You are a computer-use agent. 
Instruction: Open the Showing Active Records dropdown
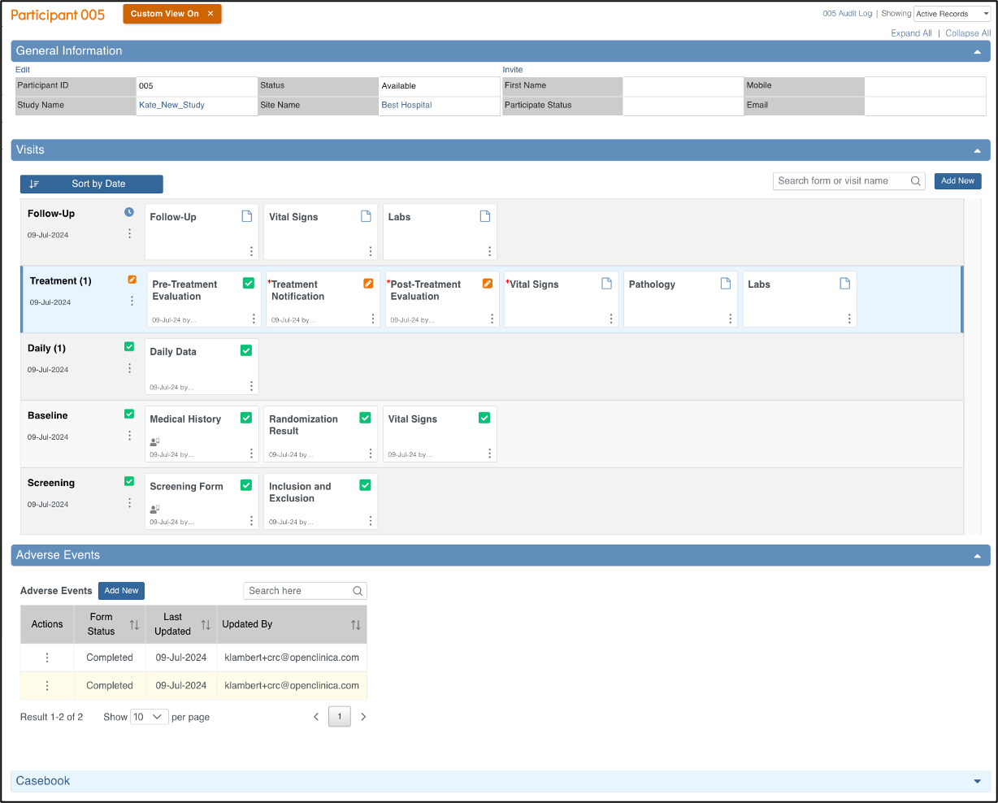[952, 14]
